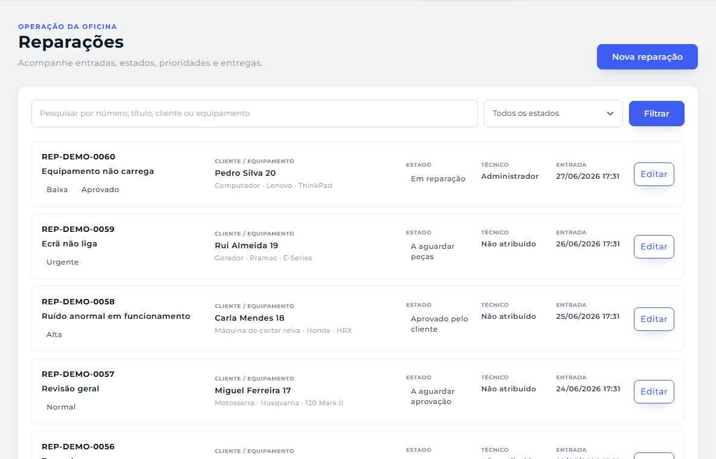The width and height of the screenshot is (716, 459).
Task: Select repair number REP-DEMO-0056
Action: [78, 447]
